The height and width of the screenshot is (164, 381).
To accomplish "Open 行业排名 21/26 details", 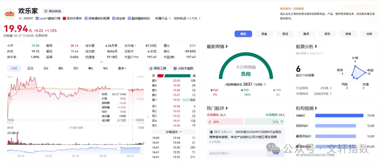I will click(314, 88).
